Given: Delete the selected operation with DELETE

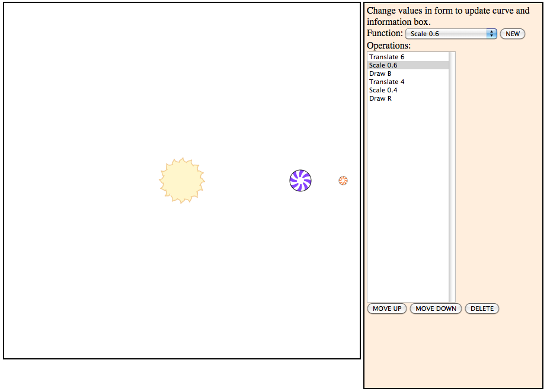Looking at the screenshot, I should click(x=482, y=309).
